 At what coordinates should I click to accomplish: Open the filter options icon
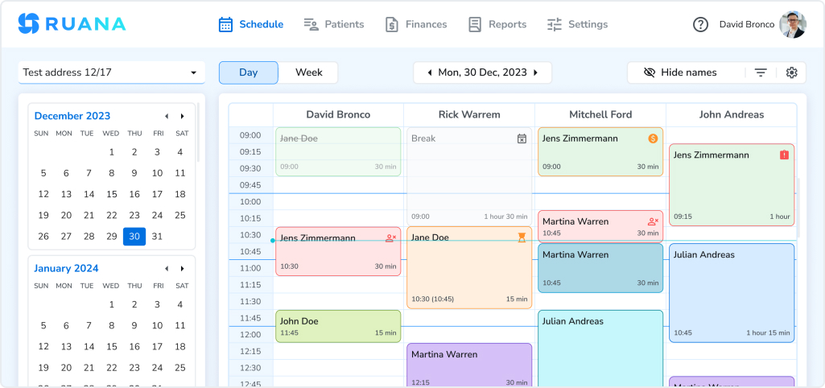point(760,72)
